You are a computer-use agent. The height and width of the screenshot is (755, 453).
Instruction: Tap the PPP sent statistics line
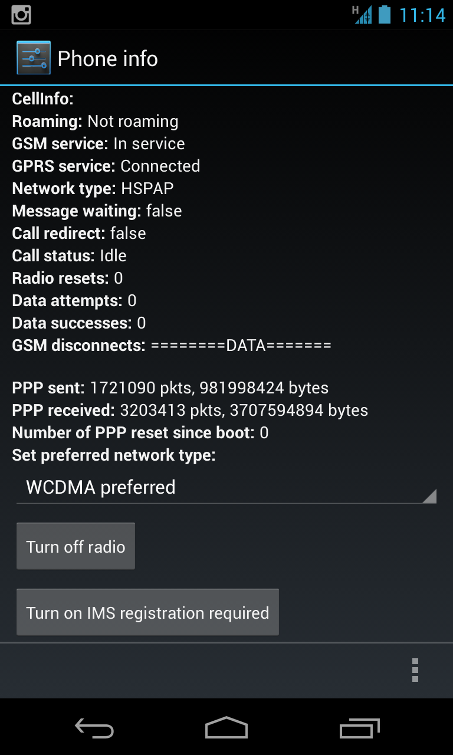click(170, 388)
